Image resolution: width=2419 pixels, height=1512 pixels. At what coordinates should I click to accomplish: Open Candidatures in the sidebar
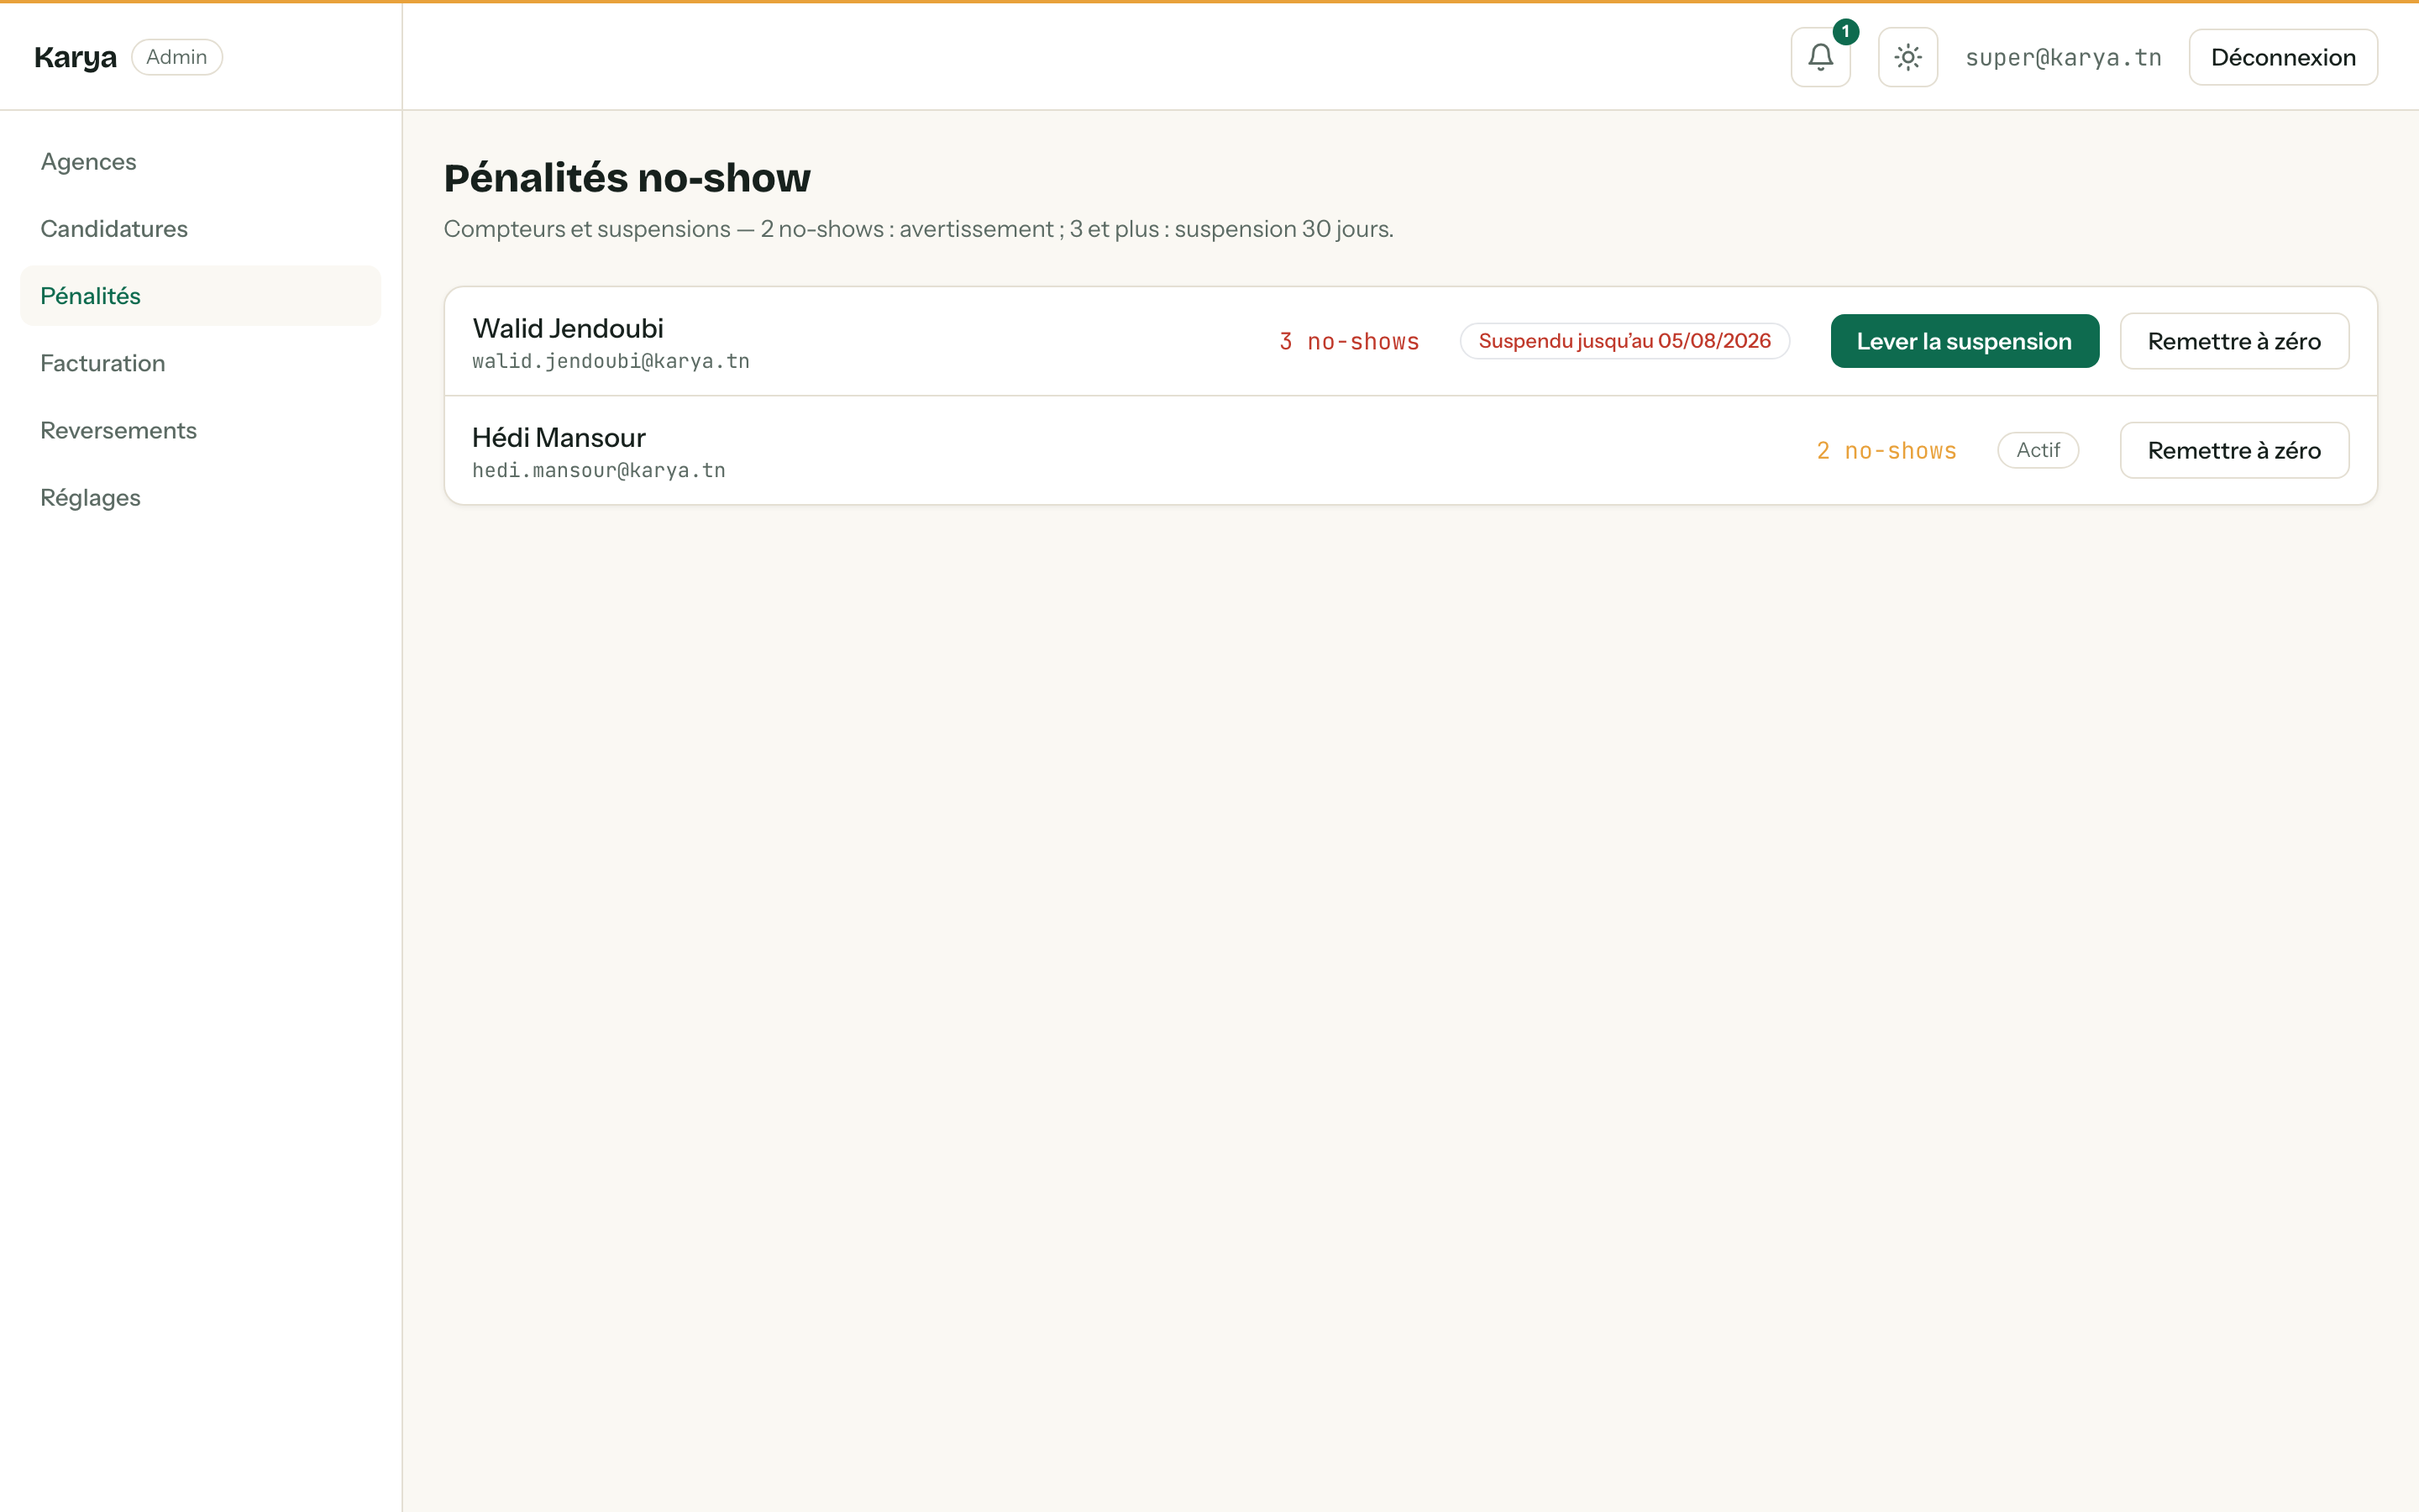[x=200, y=229]
